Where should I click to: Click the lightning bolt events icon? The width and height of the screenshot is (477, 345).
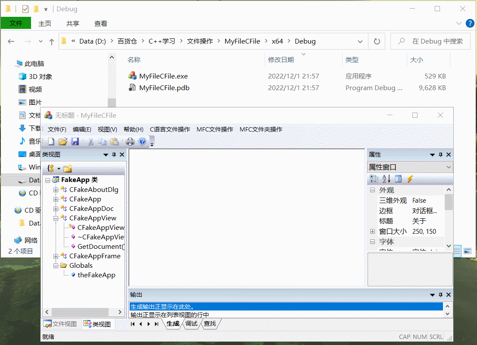coord(410,179)
